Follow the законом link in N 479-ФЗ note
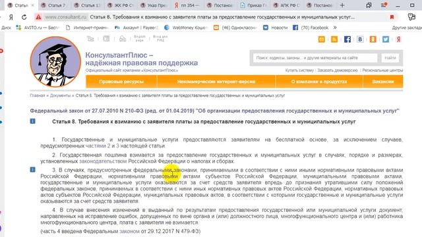Image resolution: width=422 pixels, height=237 pixels. (x=129, y=231)
